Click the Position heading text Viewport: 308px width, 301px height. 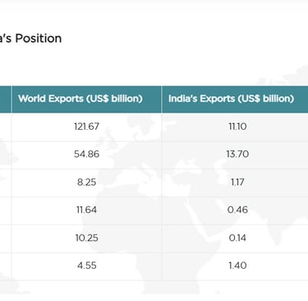(x=39, y=38)
